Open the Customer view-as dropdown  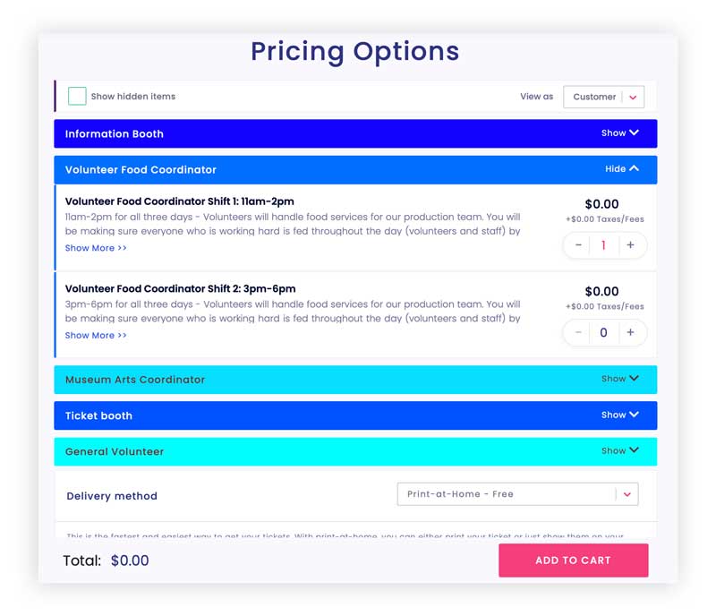coord(603,97)
